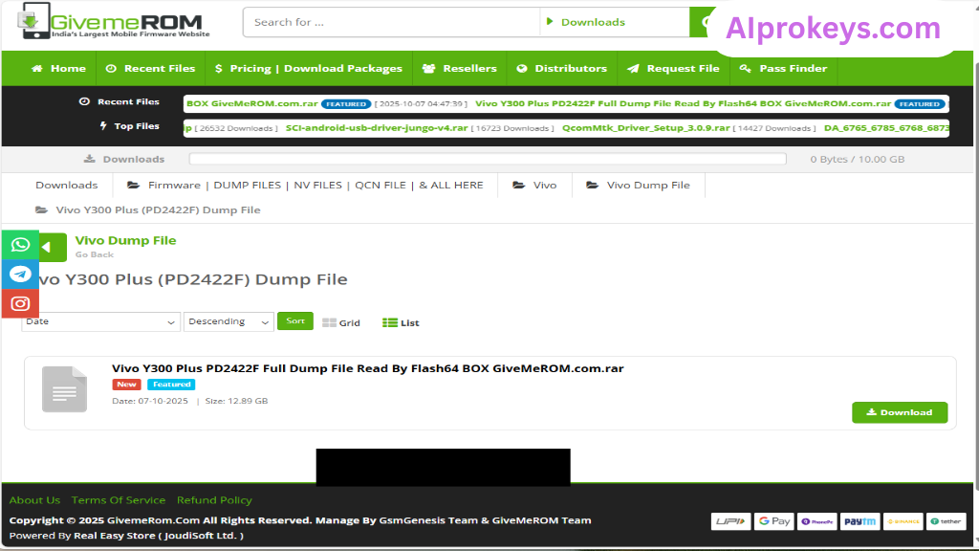Open Pricing | Download Packages menu

[309, 68]
